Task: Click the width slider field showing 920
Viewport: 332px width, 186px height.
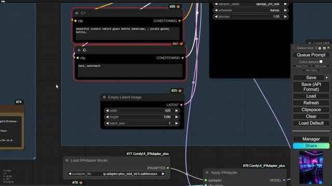Action: pyautogui.click(x=142, y=111)
